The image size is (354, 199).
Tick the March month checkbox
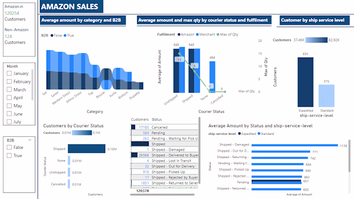tap(9, 89)
